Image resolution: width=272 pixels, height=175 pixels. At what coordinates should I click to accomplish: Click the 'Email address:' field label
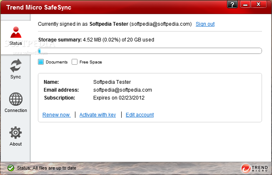pos(61,90)
